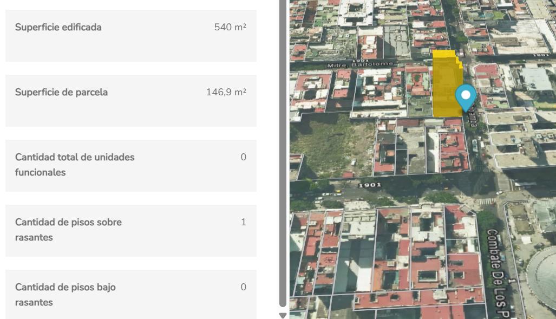Click the blue location pin marker
Viewport: 556px width, 319px height.
coord(466,97)
